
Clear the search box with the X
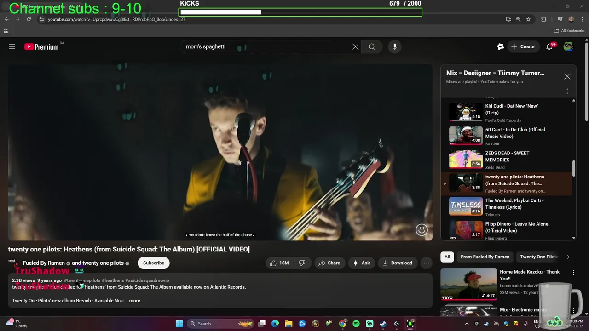pyautogui.click(x=355, y=46)
